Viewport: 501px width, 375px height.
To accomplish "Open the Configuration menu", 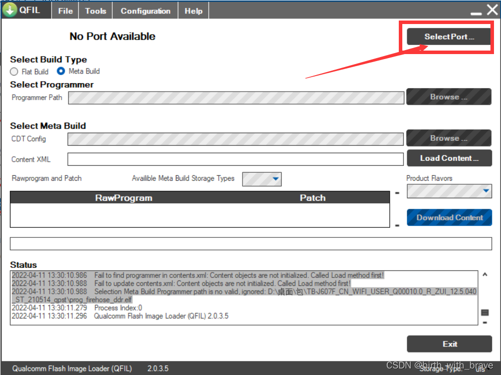I will [145, 11].
